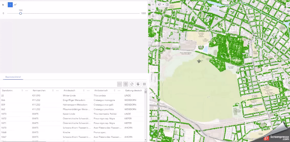290x142 pixels.
Task: Select the row with Standortnr. 066
Action: pos(72,100)
